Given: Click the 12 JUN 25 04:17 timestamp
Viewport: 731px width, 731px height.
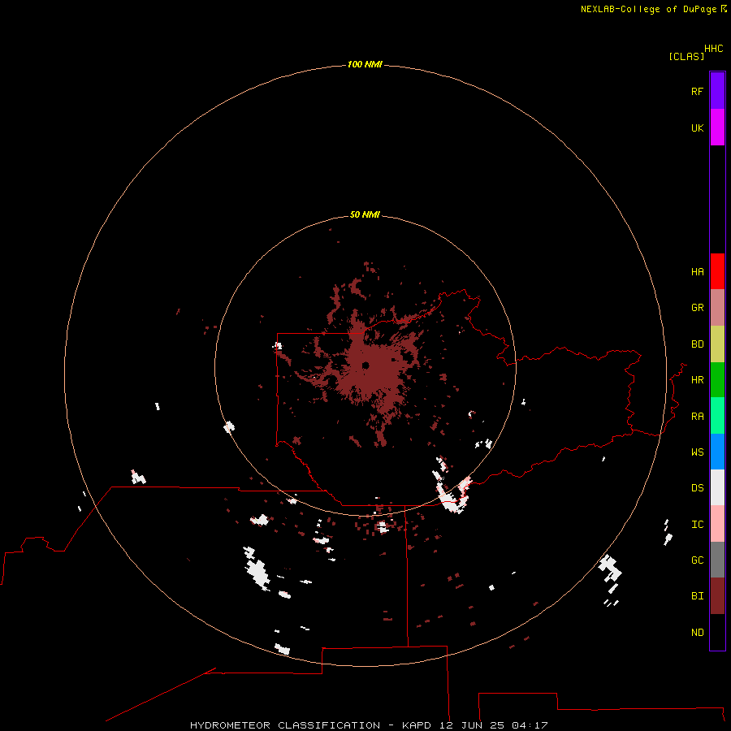Looking at the screenshot, I should [493, 725].
